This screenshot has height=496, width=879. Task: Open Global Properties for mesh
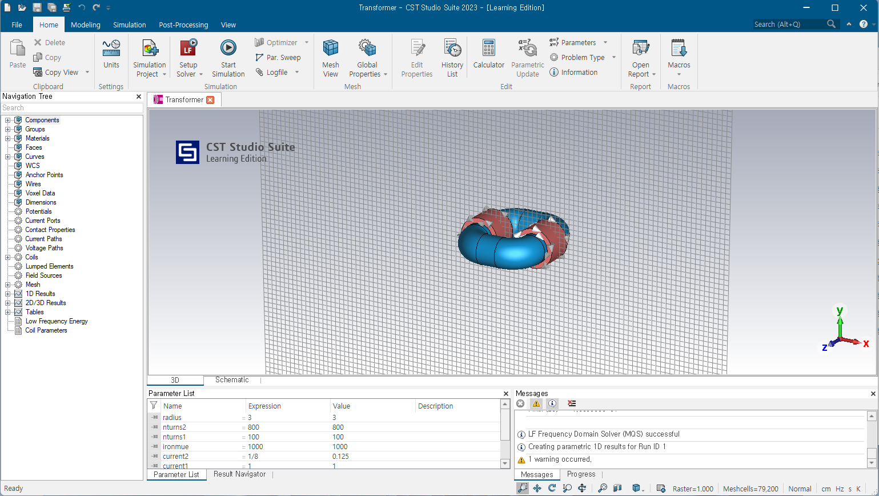(368, 58)
